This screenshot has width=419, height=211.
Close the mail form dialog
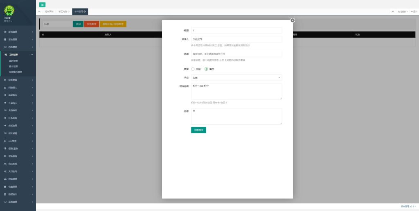292,20
